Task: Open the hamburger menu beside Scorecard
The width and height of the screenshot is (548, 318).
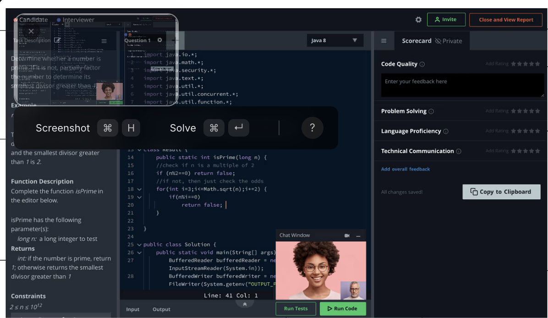Action: (x=384, y=41)
